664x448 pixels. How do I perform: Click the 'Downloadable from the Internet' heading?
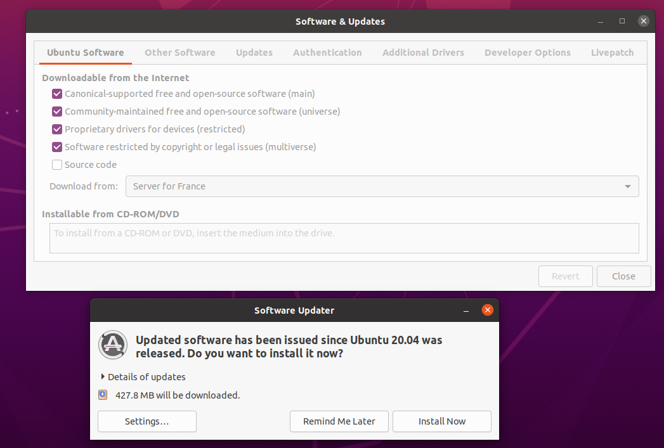pos(115,78)
